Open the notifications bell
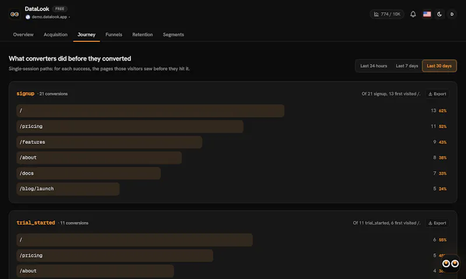This screenshot has height=279, width=466. tap(413, 14)
